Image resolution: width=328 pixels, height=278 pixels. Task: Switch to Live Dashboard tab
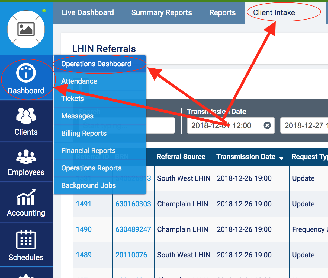pos(88,13)
